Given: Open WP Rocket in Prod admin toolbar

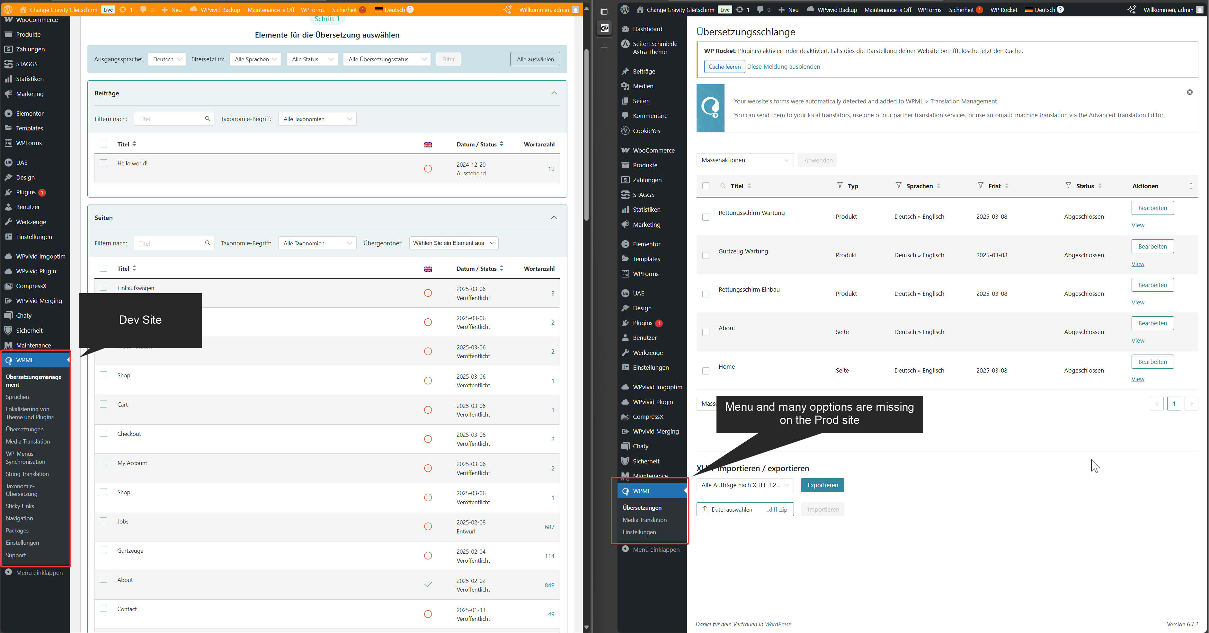Looking at the screenshot, I should tap(1004, 9).
